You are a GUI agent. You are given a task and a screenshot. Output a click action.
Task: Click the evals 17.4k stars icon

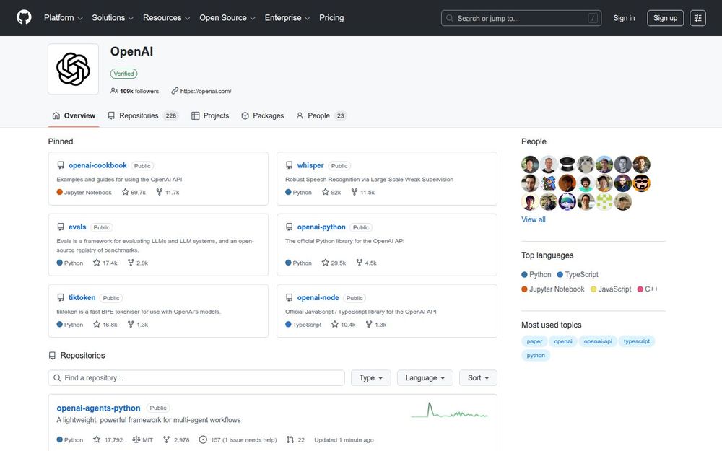pos(97,263)
